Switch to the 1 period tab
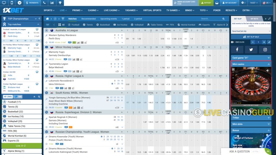The width and height of the screenshot is (276, 155). point(125,19)
